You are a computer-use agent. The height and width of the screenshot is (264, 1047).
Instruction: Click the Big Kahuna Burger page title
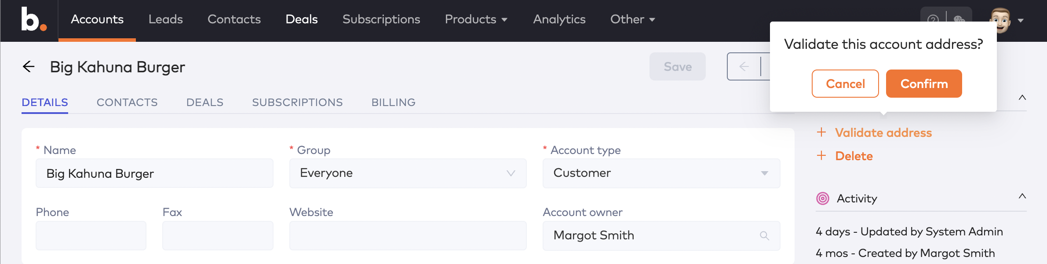pyautogui.click(x=117, y=67)
